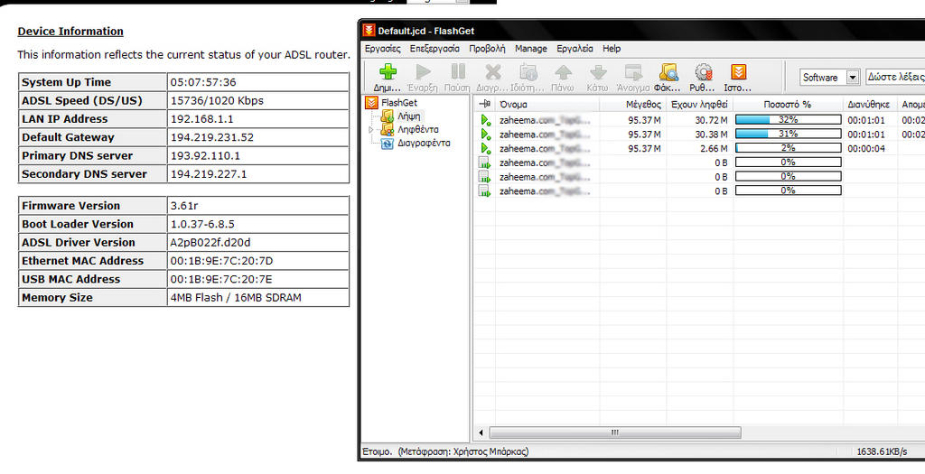Click the 30.38 M downloaded value
The width and height of the screenshot is (925, 474).
pos(711,135)
